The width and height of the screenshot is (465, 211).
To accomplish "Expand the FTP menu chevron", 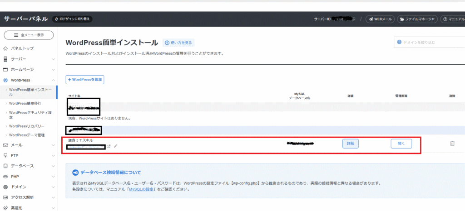I will pyautogui.click(x=53, y=156).
